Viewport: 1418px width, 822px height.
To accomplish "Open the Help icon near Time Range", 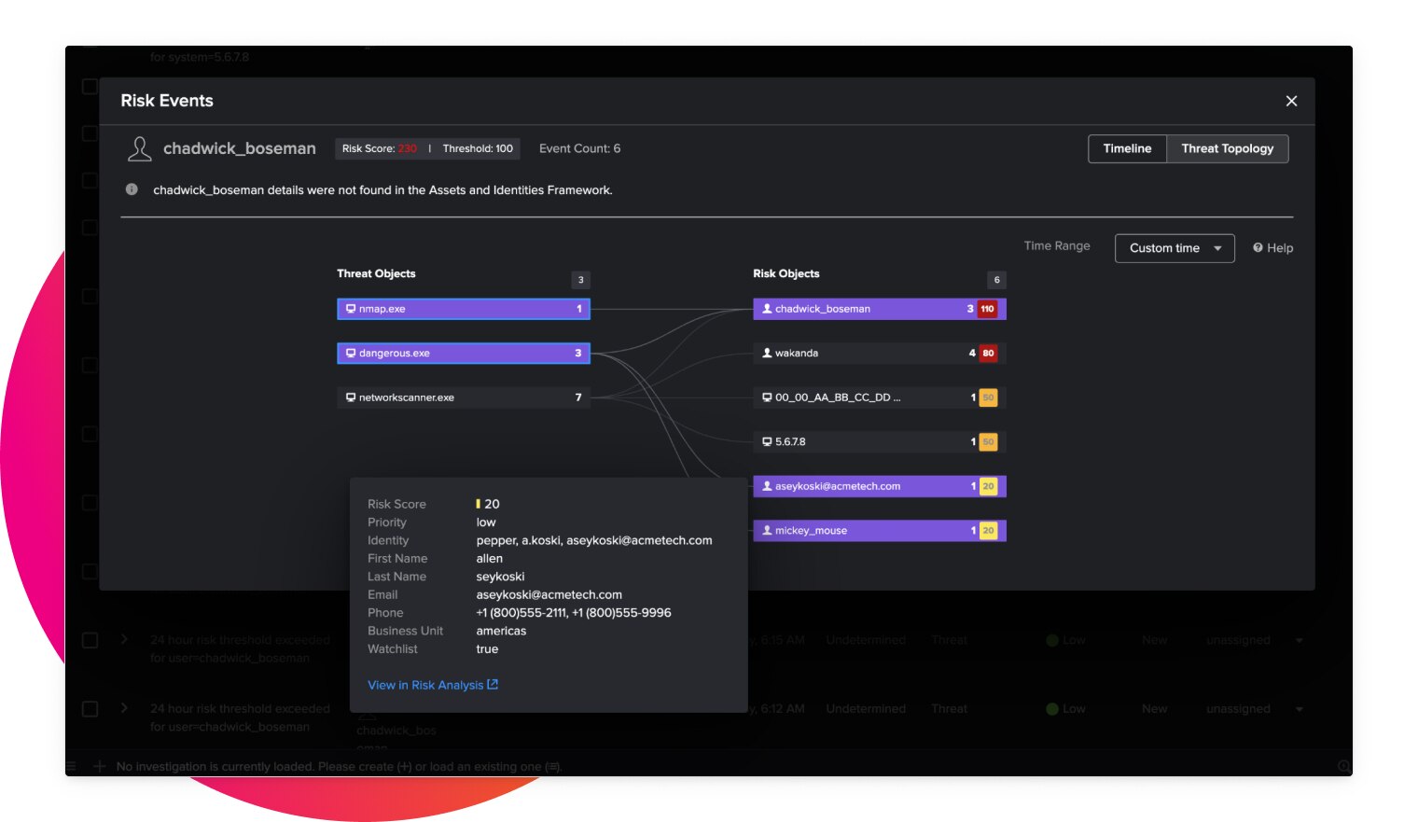I will click(1257, 247).
